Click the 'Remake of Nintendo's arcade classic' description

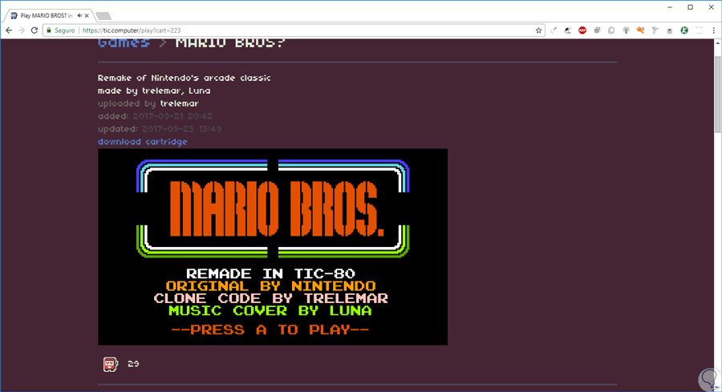[185, 78]
